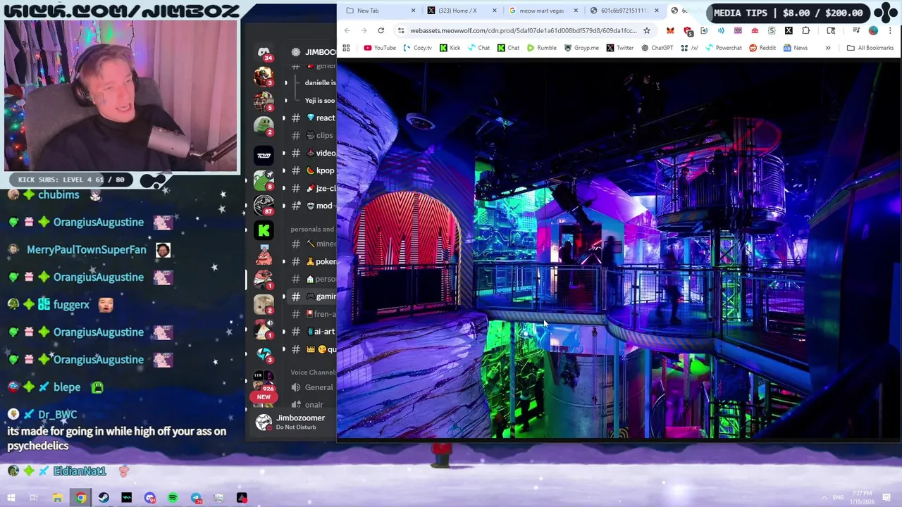This screenshot has width=902, height=507.
Task: Open Chrome profile avatar
Action: click(873, 30)
